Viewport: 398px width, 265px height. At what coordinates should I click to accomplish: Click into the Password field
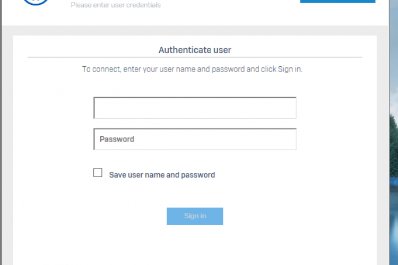click(x=195, y=139)
